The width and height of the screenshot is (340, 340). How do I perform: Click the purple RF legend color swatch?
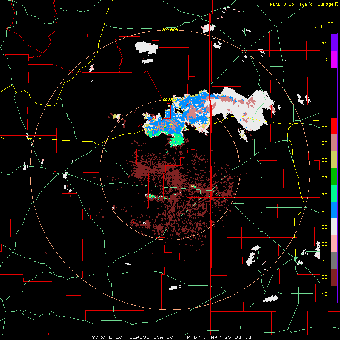point(334,42)
